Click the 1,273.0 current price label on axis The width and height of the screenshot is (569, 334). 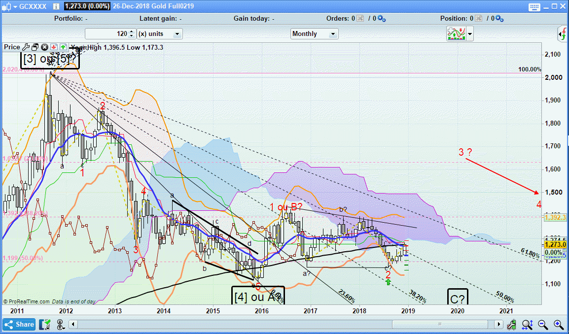pyautogui.click(x=555, y=245)
